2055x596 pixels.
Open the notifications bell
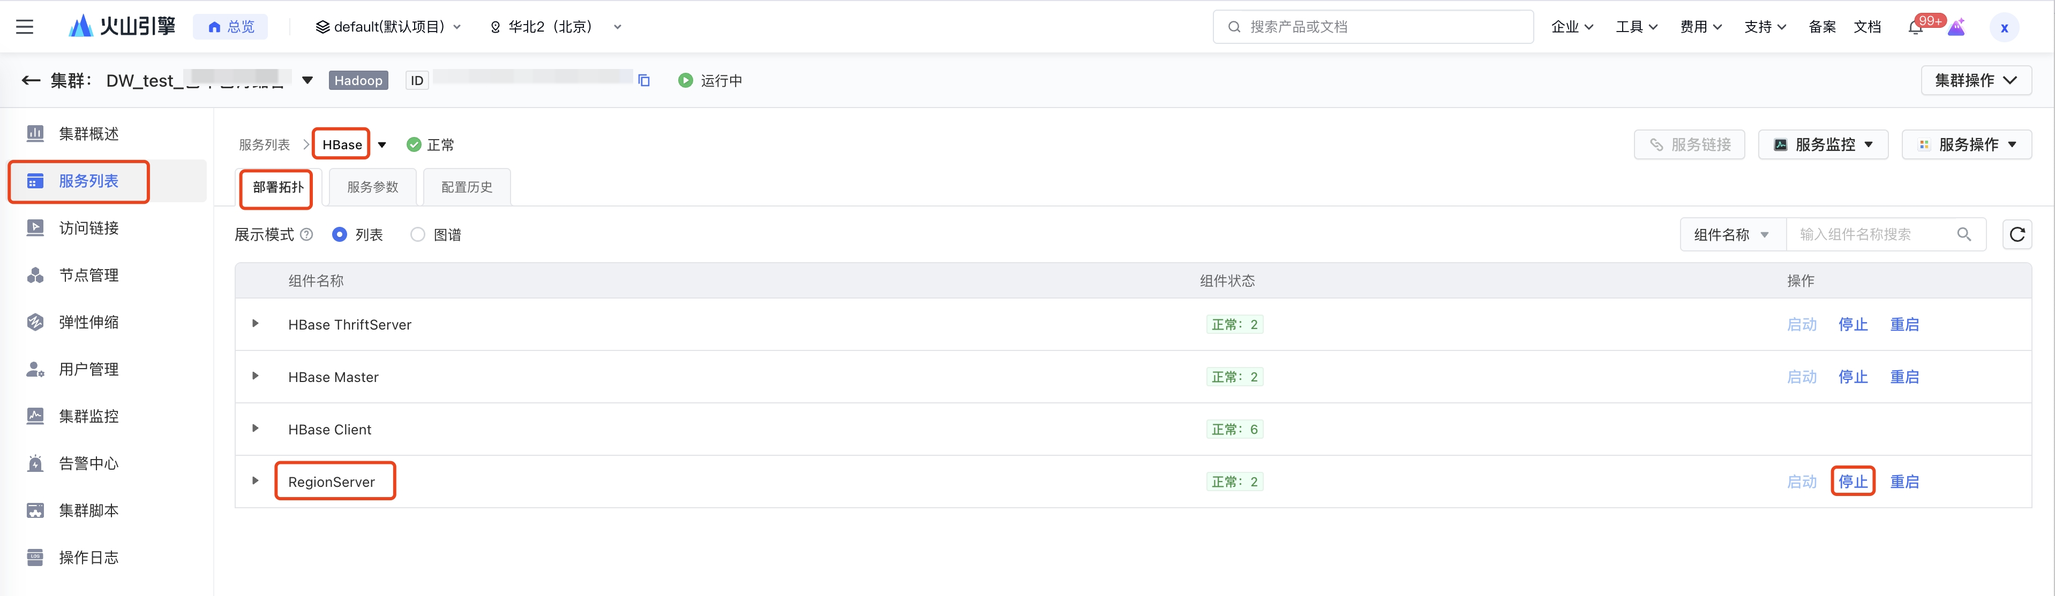pos(1915,28)
